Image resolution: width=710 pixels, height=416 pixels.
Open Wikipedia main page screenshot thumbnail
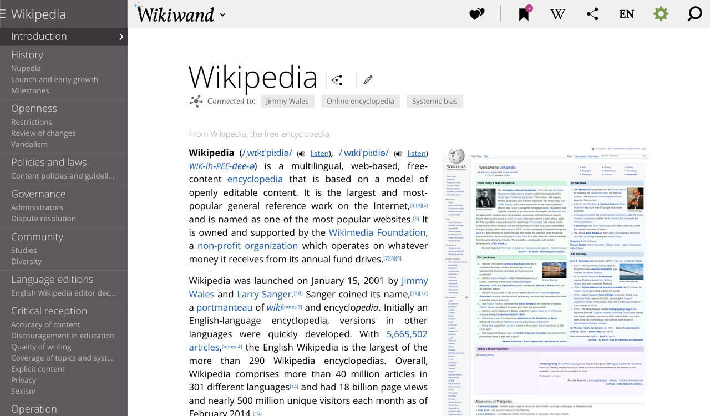545,280
